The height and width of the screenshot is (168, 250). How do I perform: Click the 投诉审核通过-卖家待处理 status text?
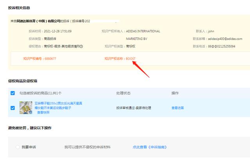click(x=134, y=108)
